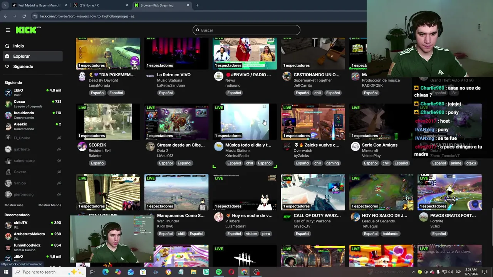This screenshot has height=277, width=493.
Task: Open the browser tab search dropdown
Action: 5,5
